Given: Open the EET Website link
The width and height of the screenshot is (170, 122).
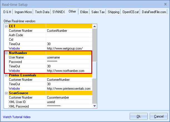Looking at the screenshot, I should (x=14, y=48).
